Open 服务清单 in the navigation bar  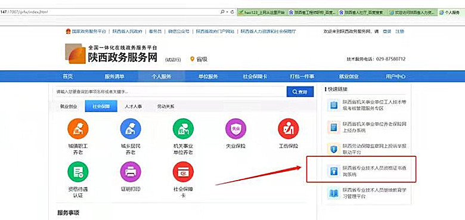114,76
